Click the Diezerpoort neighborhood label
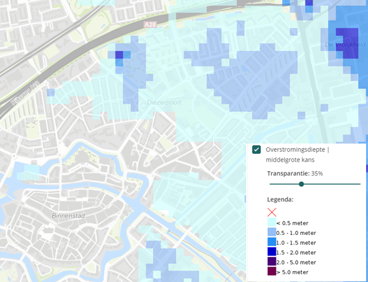 pos(164,102)
